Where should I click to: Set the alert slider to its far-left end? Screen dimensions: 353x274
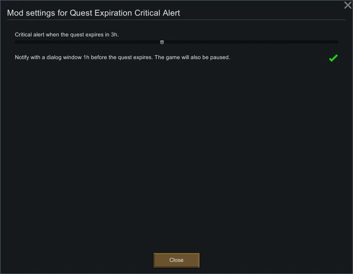click(16, 42)
